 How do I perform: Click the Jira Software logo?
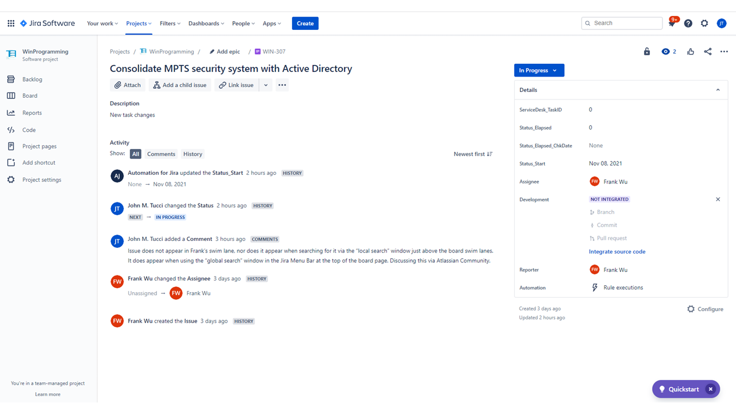(48, 24)
